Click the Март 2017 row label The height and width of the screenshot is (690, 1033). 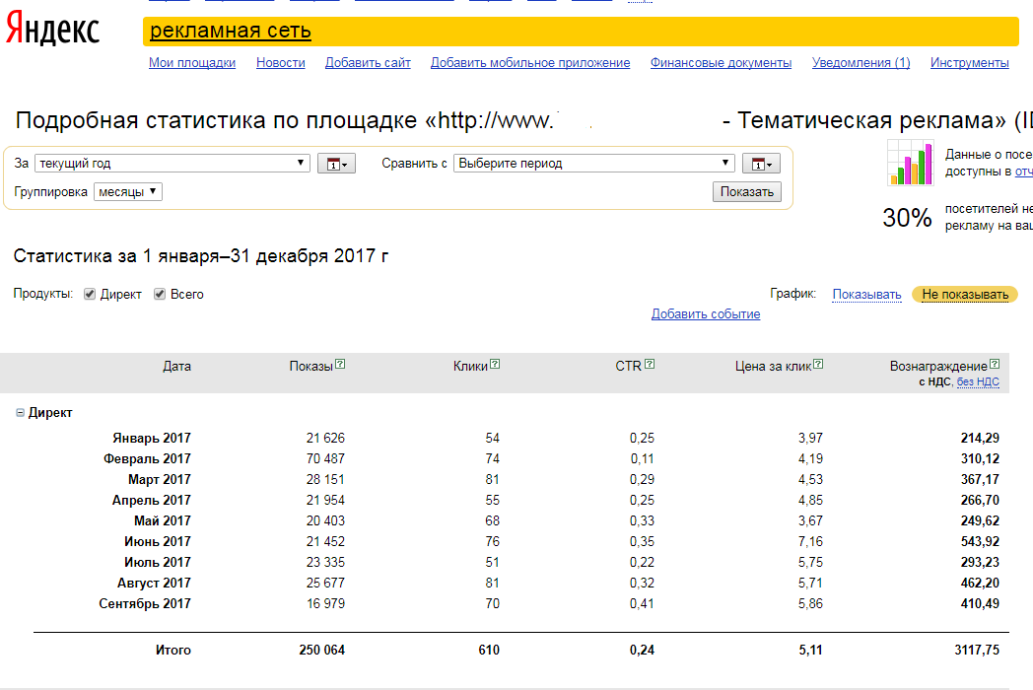click(160, 480)
